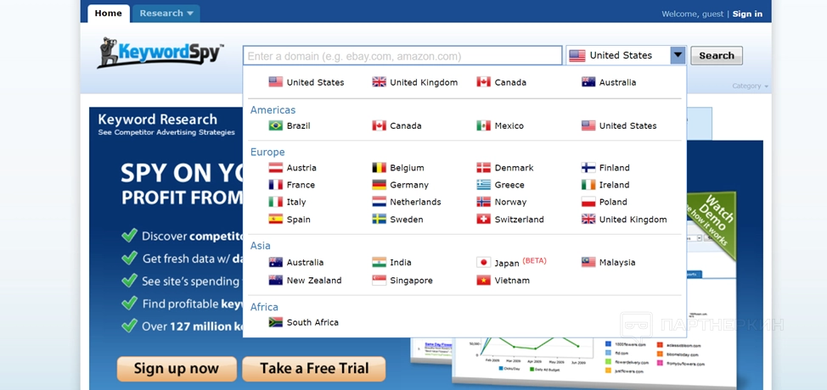Click the Vietnam flag icon
Screen dimensions: 827x390
point(484,281)
